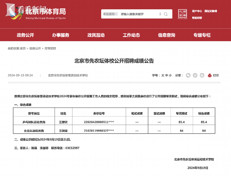Image resolution: width=231 pixels, height=176 pixels.
Task: Set font size to 中
Action: pos(166,75)
